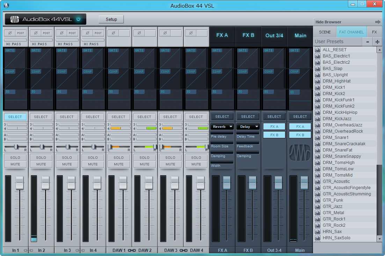This screenshot has height=256, width=385.
Task: Click the Reverb Pre delay slider
Action: click(222, 133)
